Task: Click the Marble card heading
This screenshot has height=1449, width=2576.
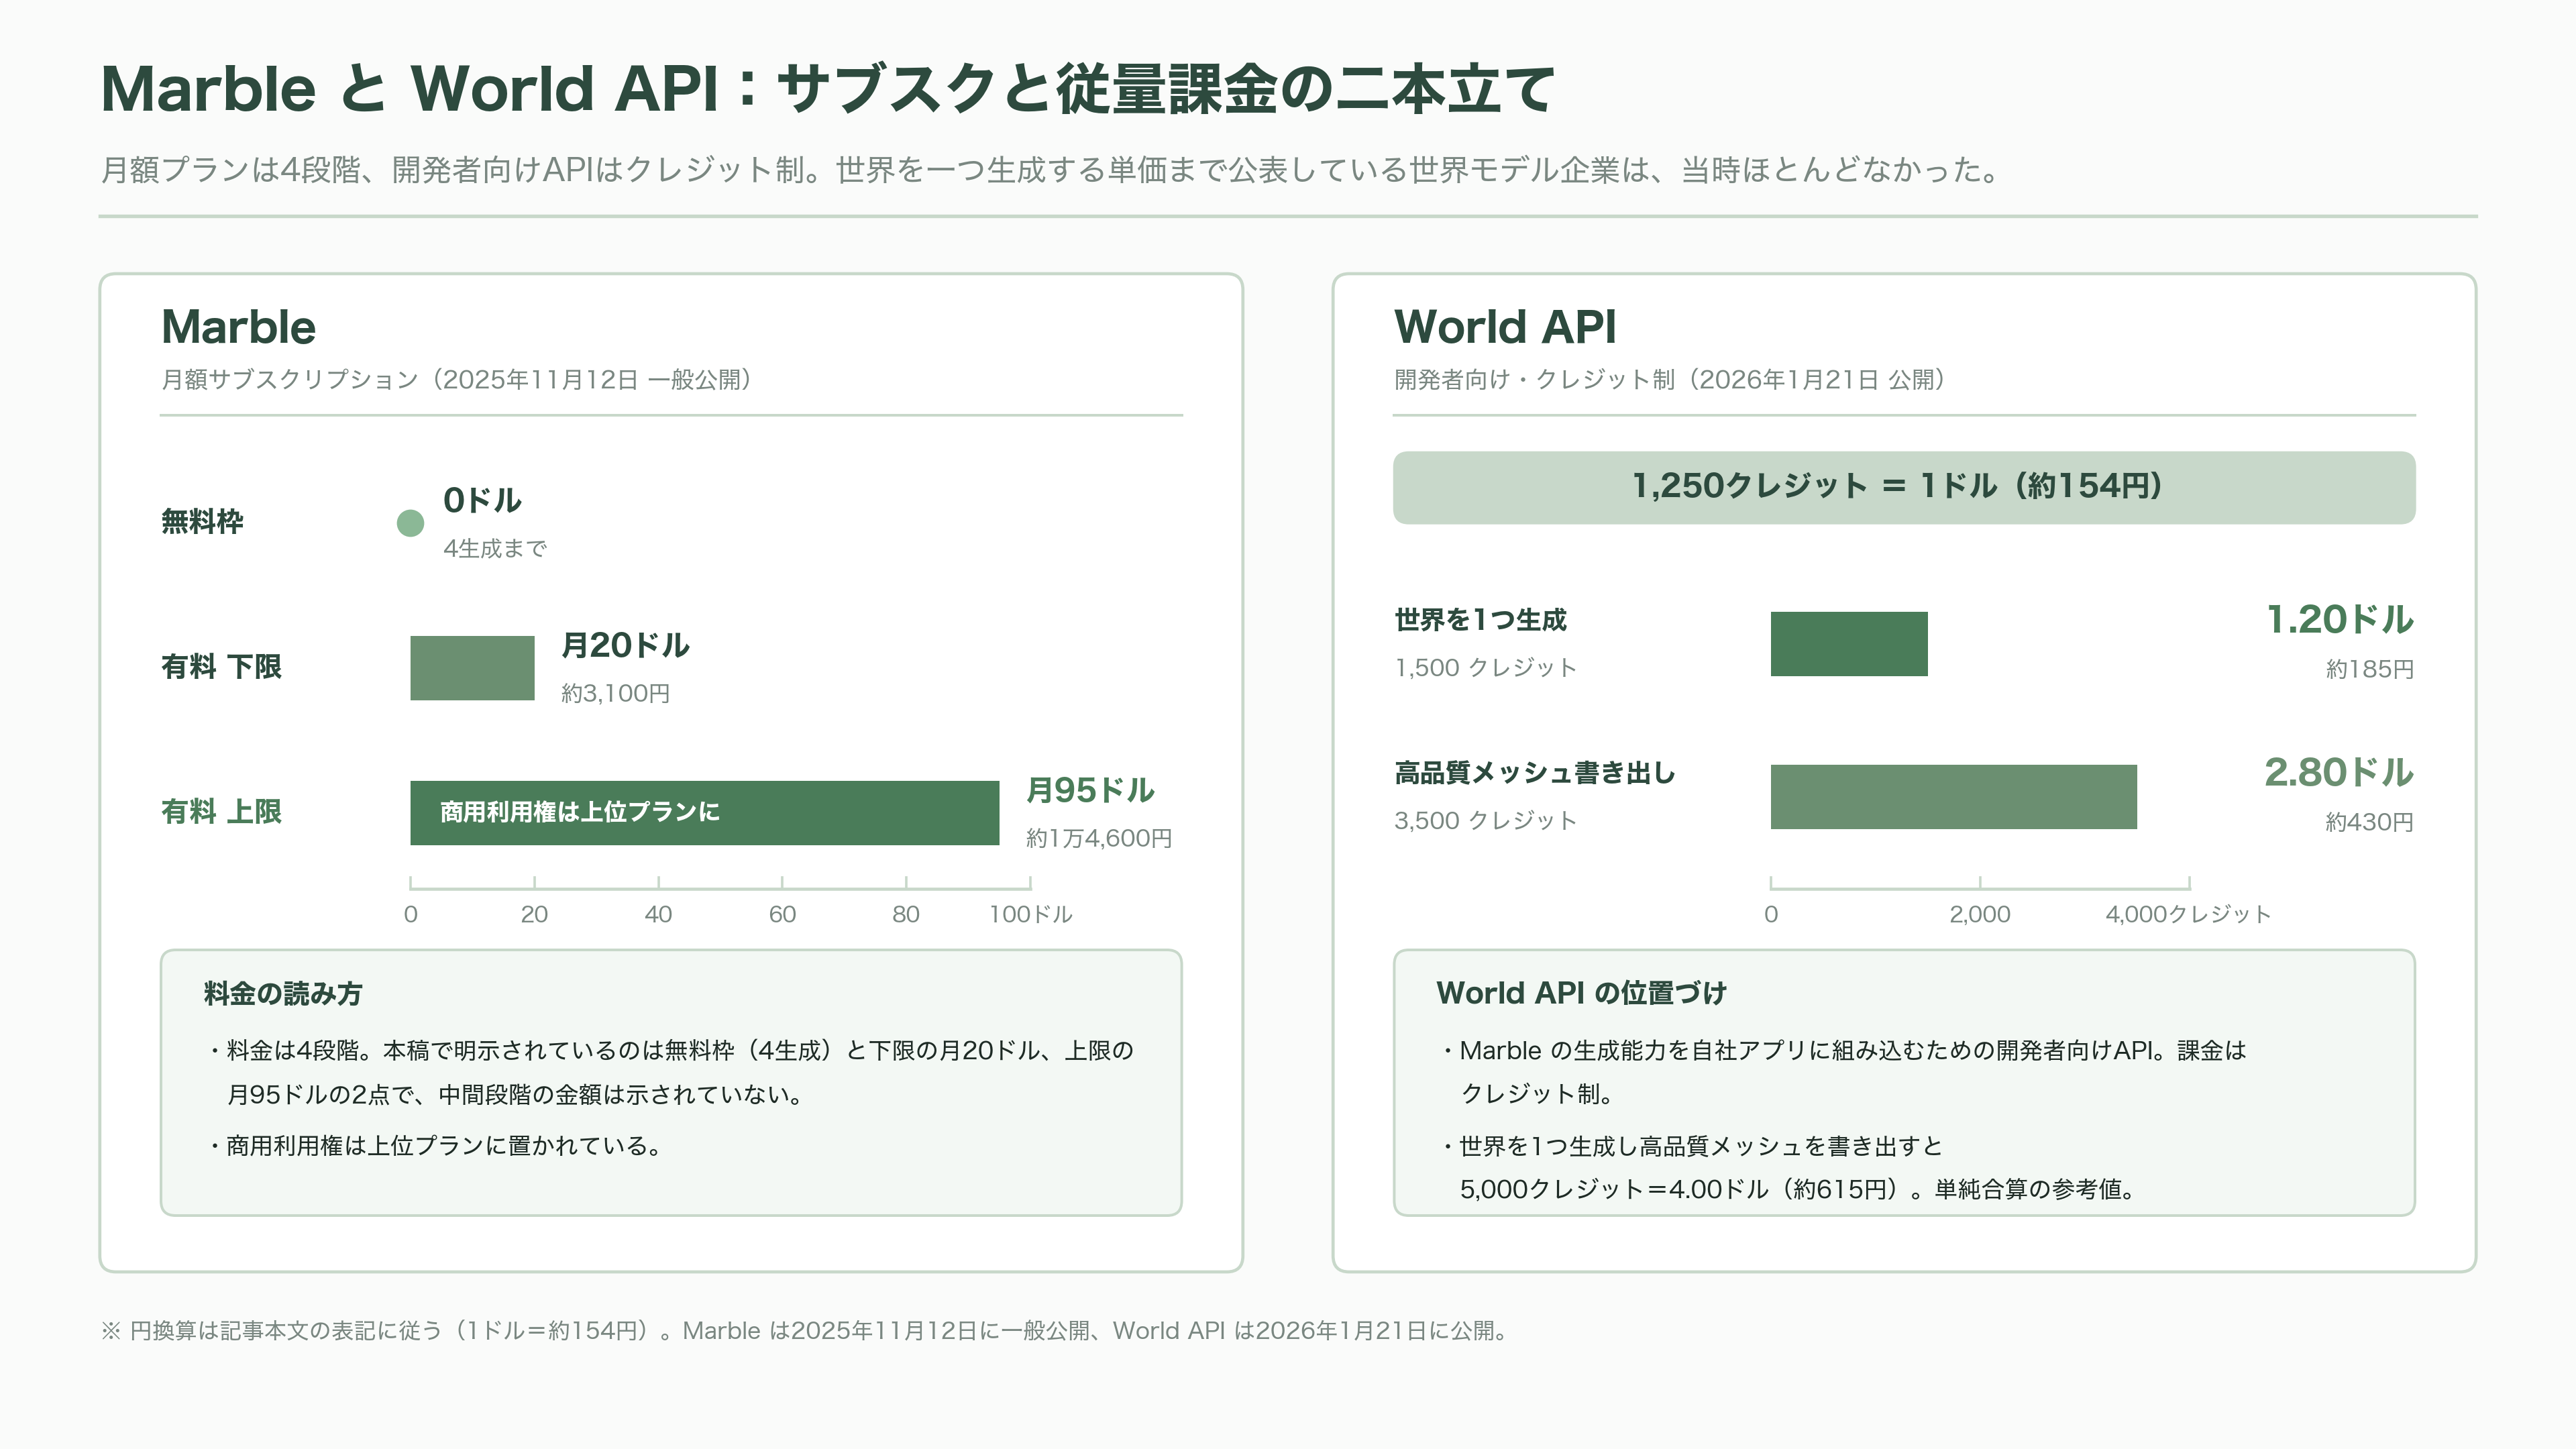Action: click(238, 327)
